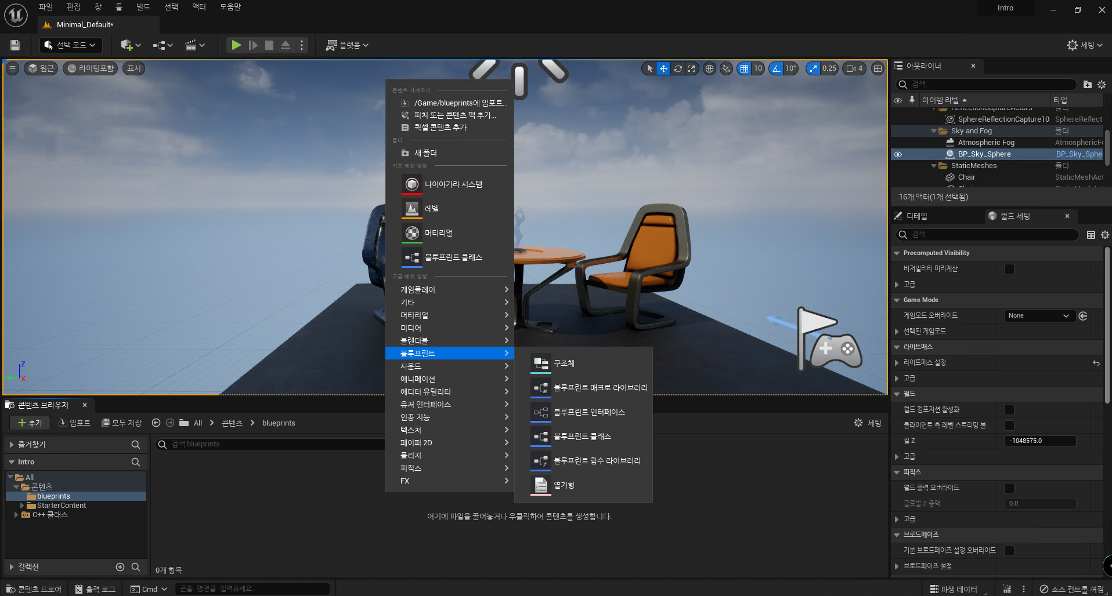Enable Precompute Visibility checkbox
Viewport: 1112px width, 596px height.
[1009, 269]
